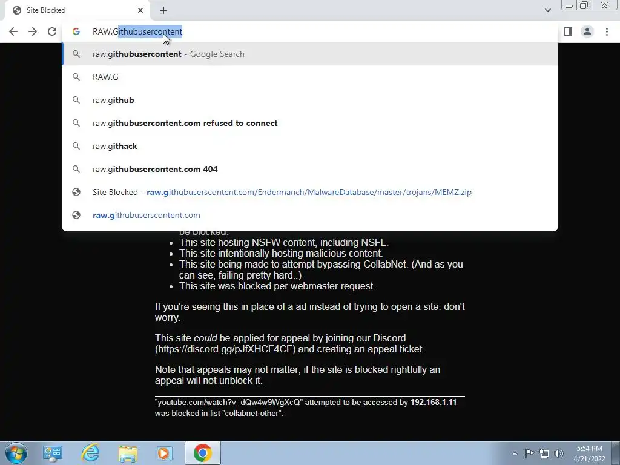620x465 pixels.
Task: Select the Site Blocked tab
Action: pos(77,10)
